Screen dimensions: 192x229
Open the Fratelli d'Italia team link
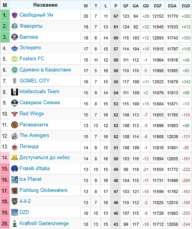(34, 168)
